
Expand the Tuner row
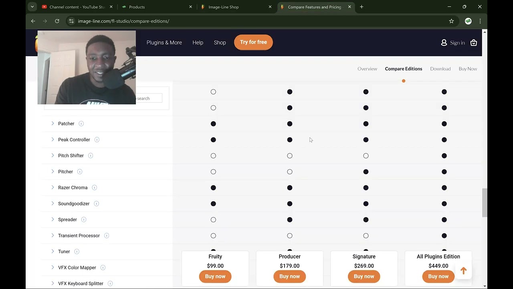tap(53, 252)
